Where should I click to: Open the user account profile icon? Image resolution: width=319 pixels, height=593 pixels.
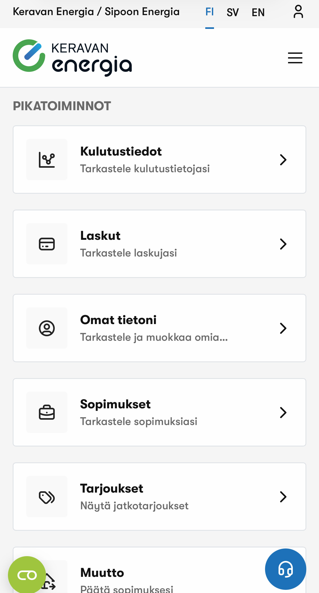(298, 12)
